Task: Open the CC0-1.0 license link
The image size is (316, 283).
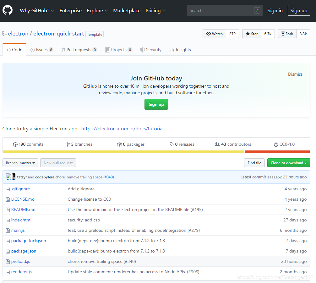Action: (x=284, y=144)
